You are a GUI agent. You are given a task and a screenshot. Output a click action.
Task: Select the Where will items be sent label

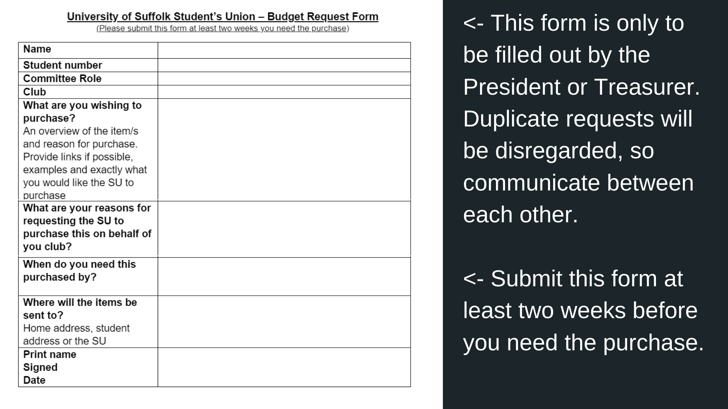point(80,309)
